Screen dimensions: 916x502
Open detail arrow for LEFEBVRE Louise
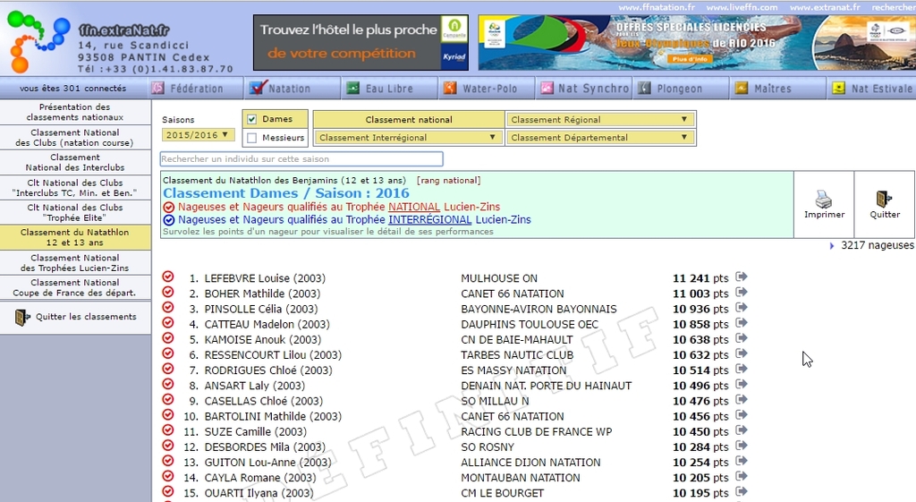point(741,277)
